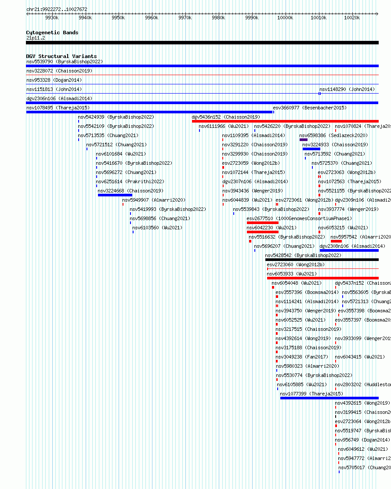
Task: Open the nsv5696272 (Chuang2021) label
Action: coord(126,173)
